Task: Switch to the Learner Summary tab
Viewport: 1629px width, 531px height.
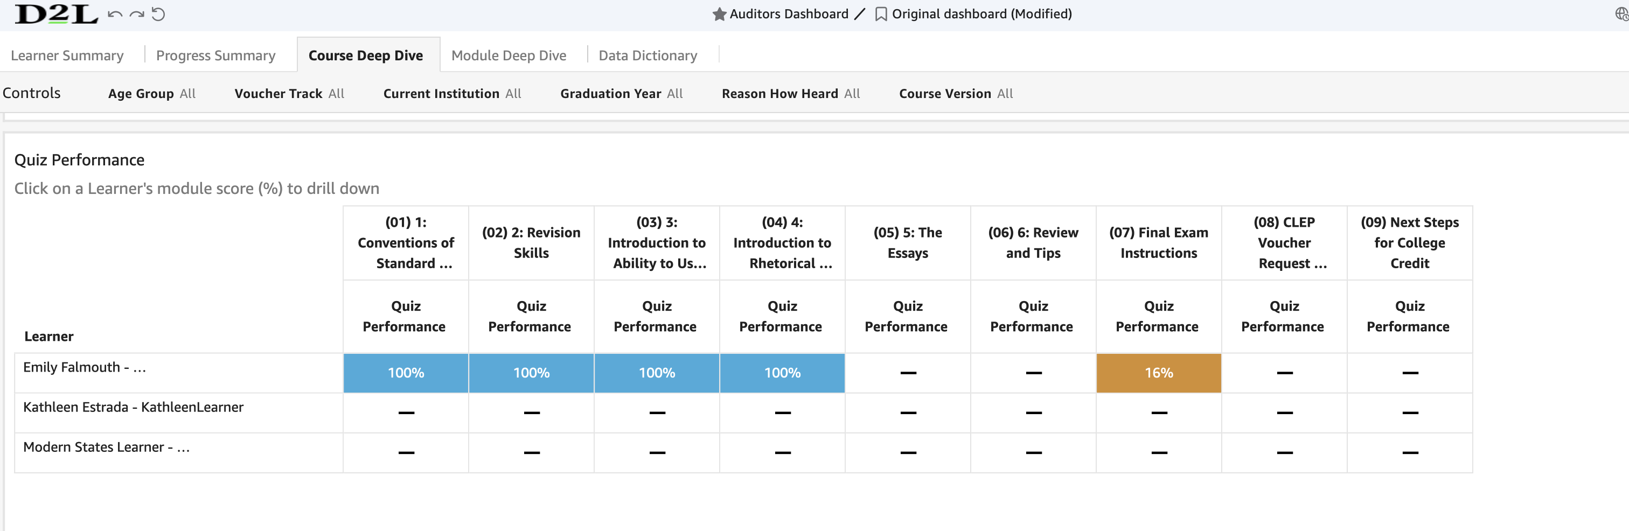Action: pyautogui.click(x=67, y=55)
